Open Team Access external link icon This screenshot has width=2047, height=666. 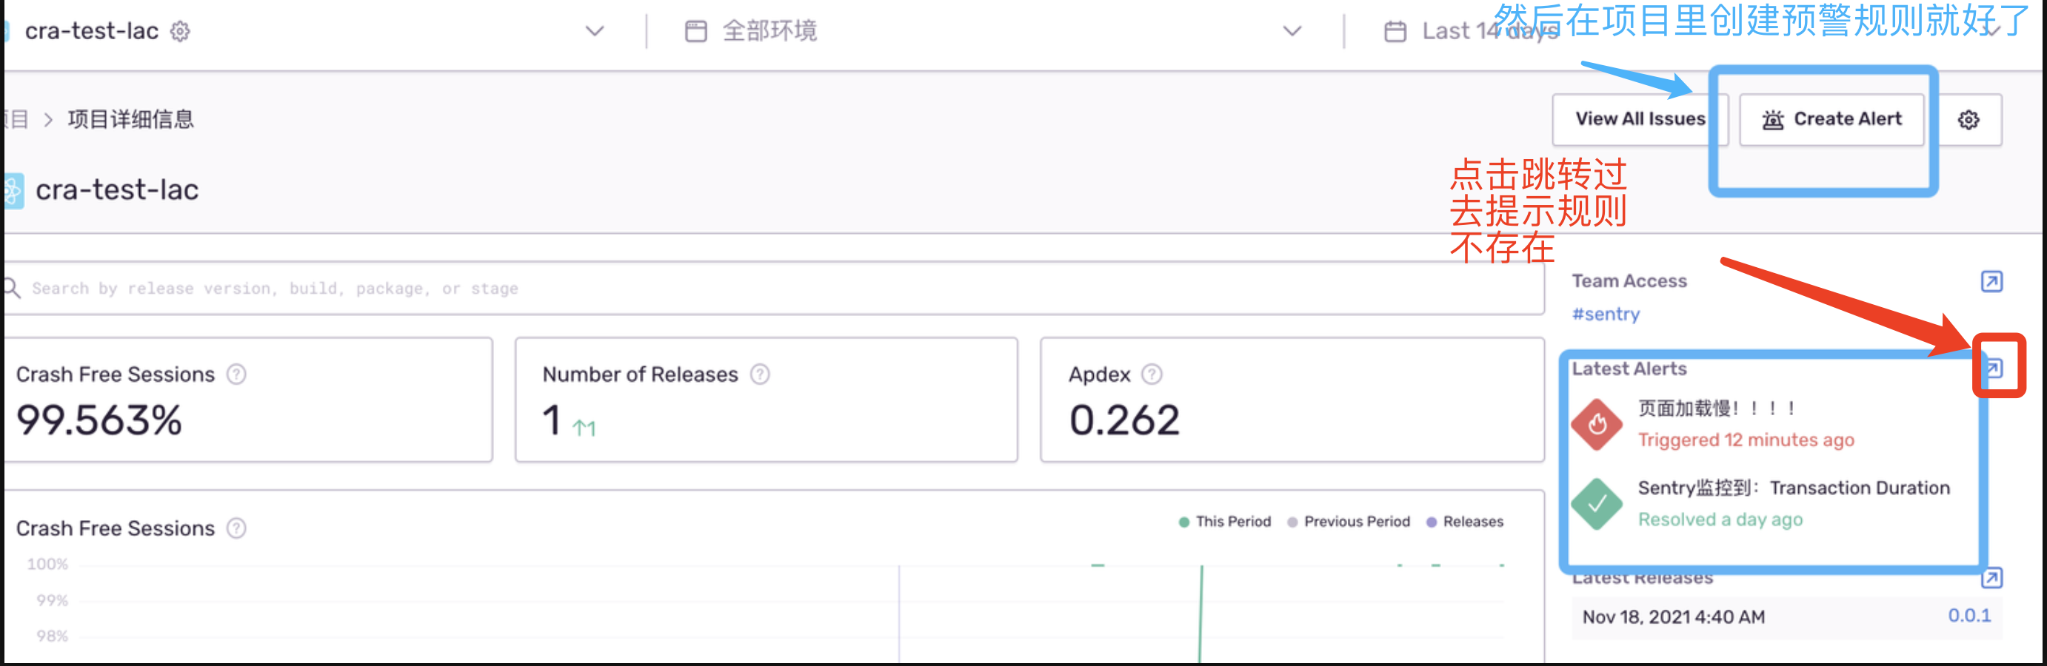pos(1991,281)
